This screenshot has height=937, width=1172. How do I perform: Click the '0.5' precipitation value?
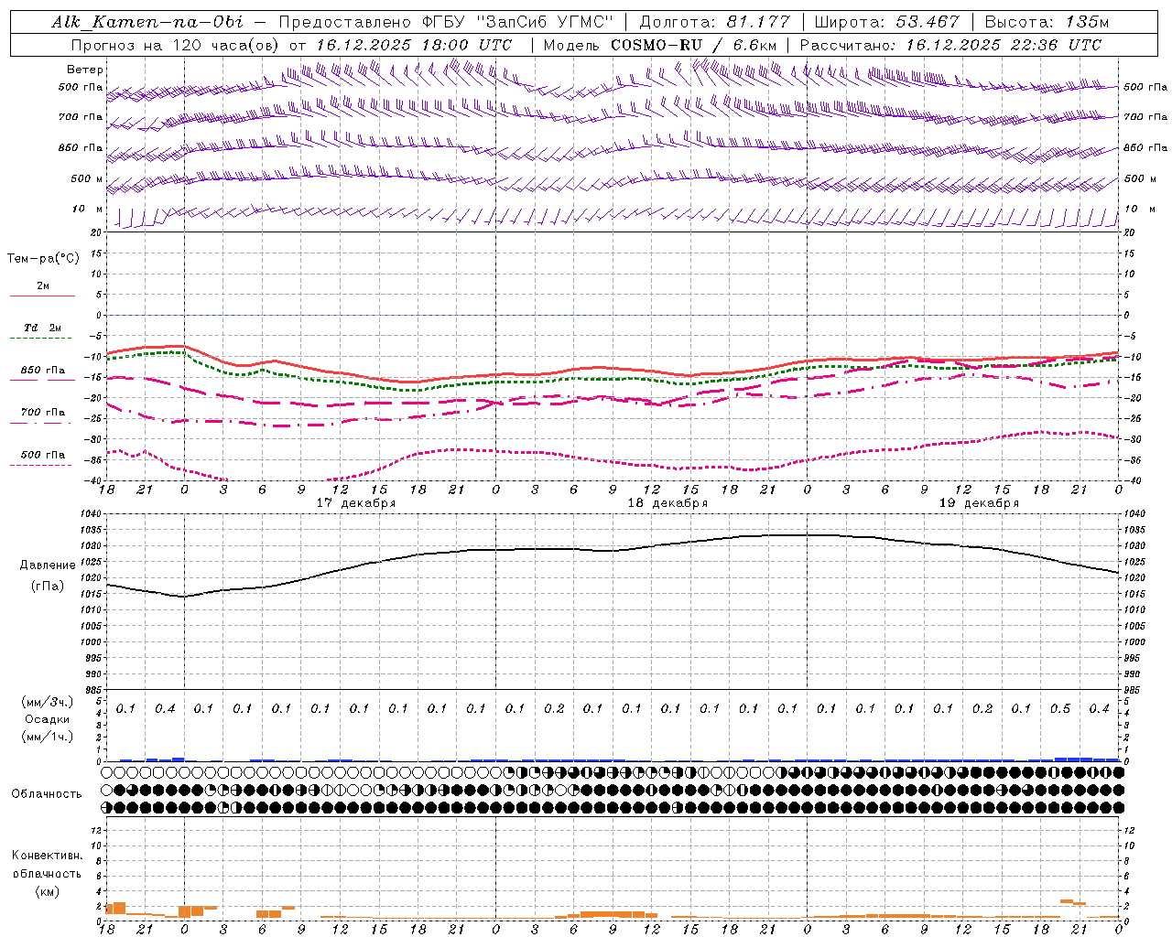[1060, 709]
